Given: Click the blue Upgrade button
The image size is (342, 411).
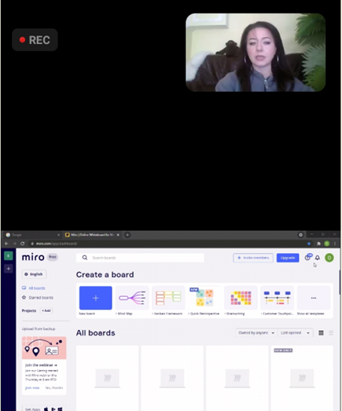Looking at the screenshot, I should tap(288, 258).
